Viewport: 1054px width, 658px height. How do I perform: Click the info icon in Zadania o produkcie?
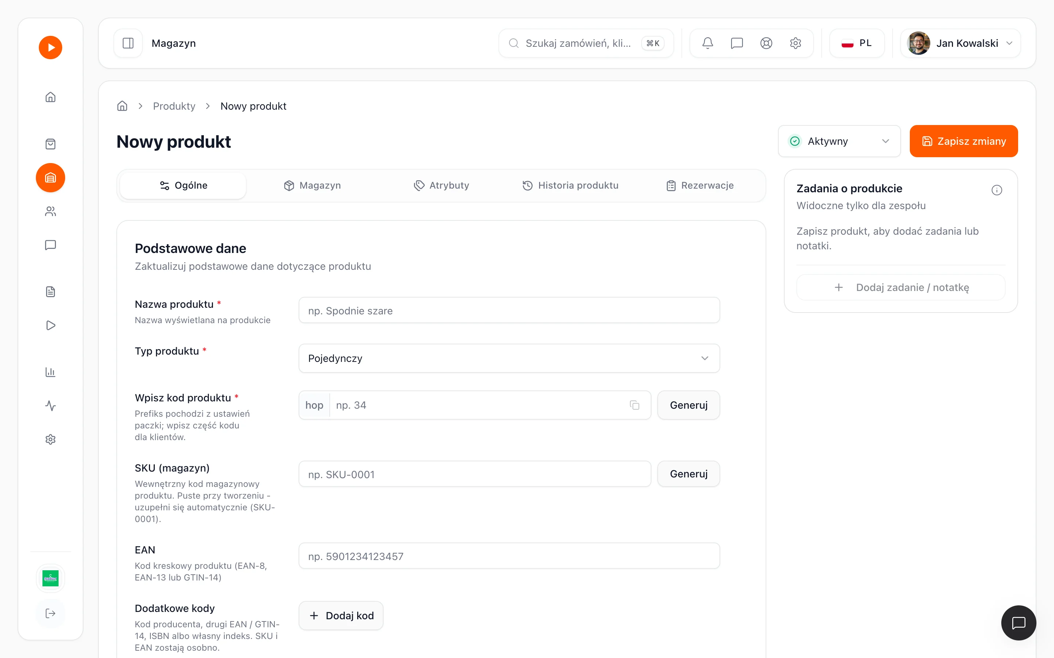tap(997, 190)
